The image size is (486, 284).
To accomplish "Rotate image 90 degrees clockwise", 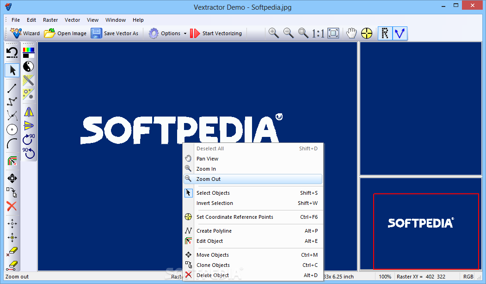I will click(29, 139).
